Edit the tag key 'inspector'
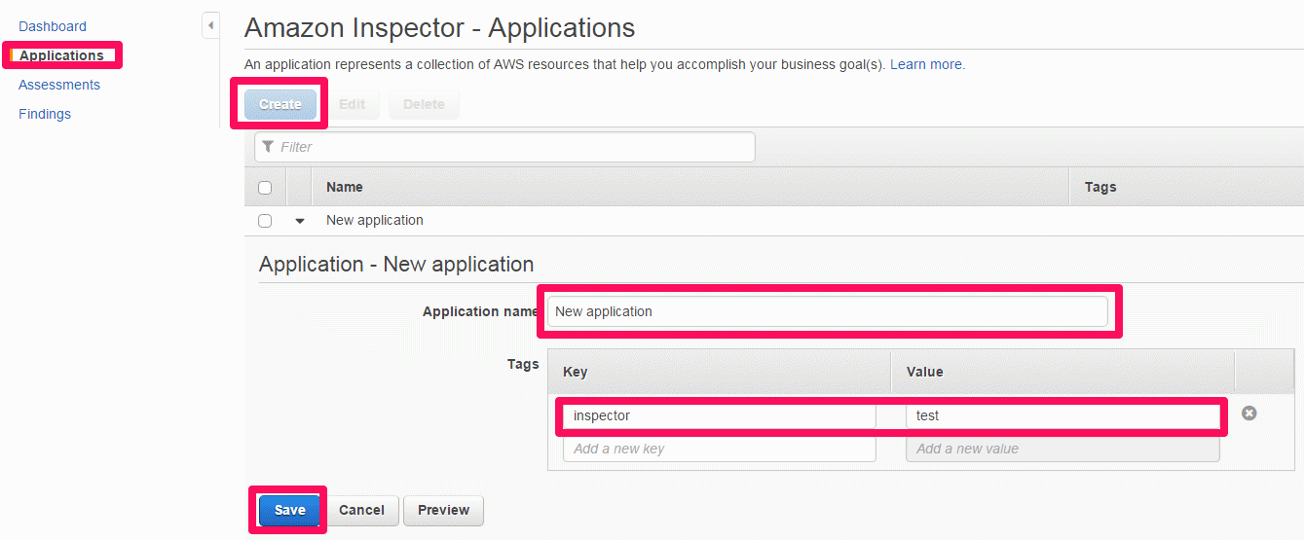The width and height of the screenshot is (1304, 540). click(x=720, y=415)
